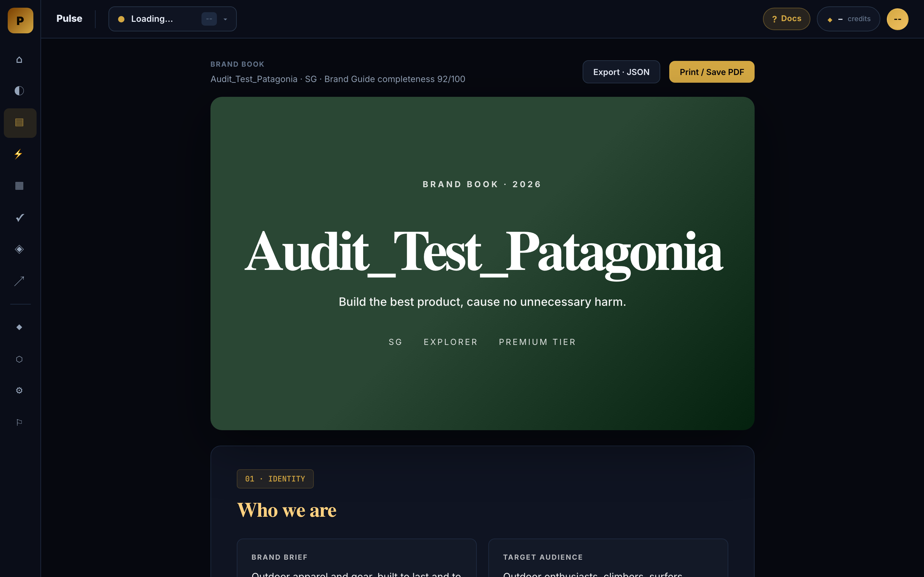The image size is (924, 577).
Task: Open the user avatar menu
Action: (897, 19)
